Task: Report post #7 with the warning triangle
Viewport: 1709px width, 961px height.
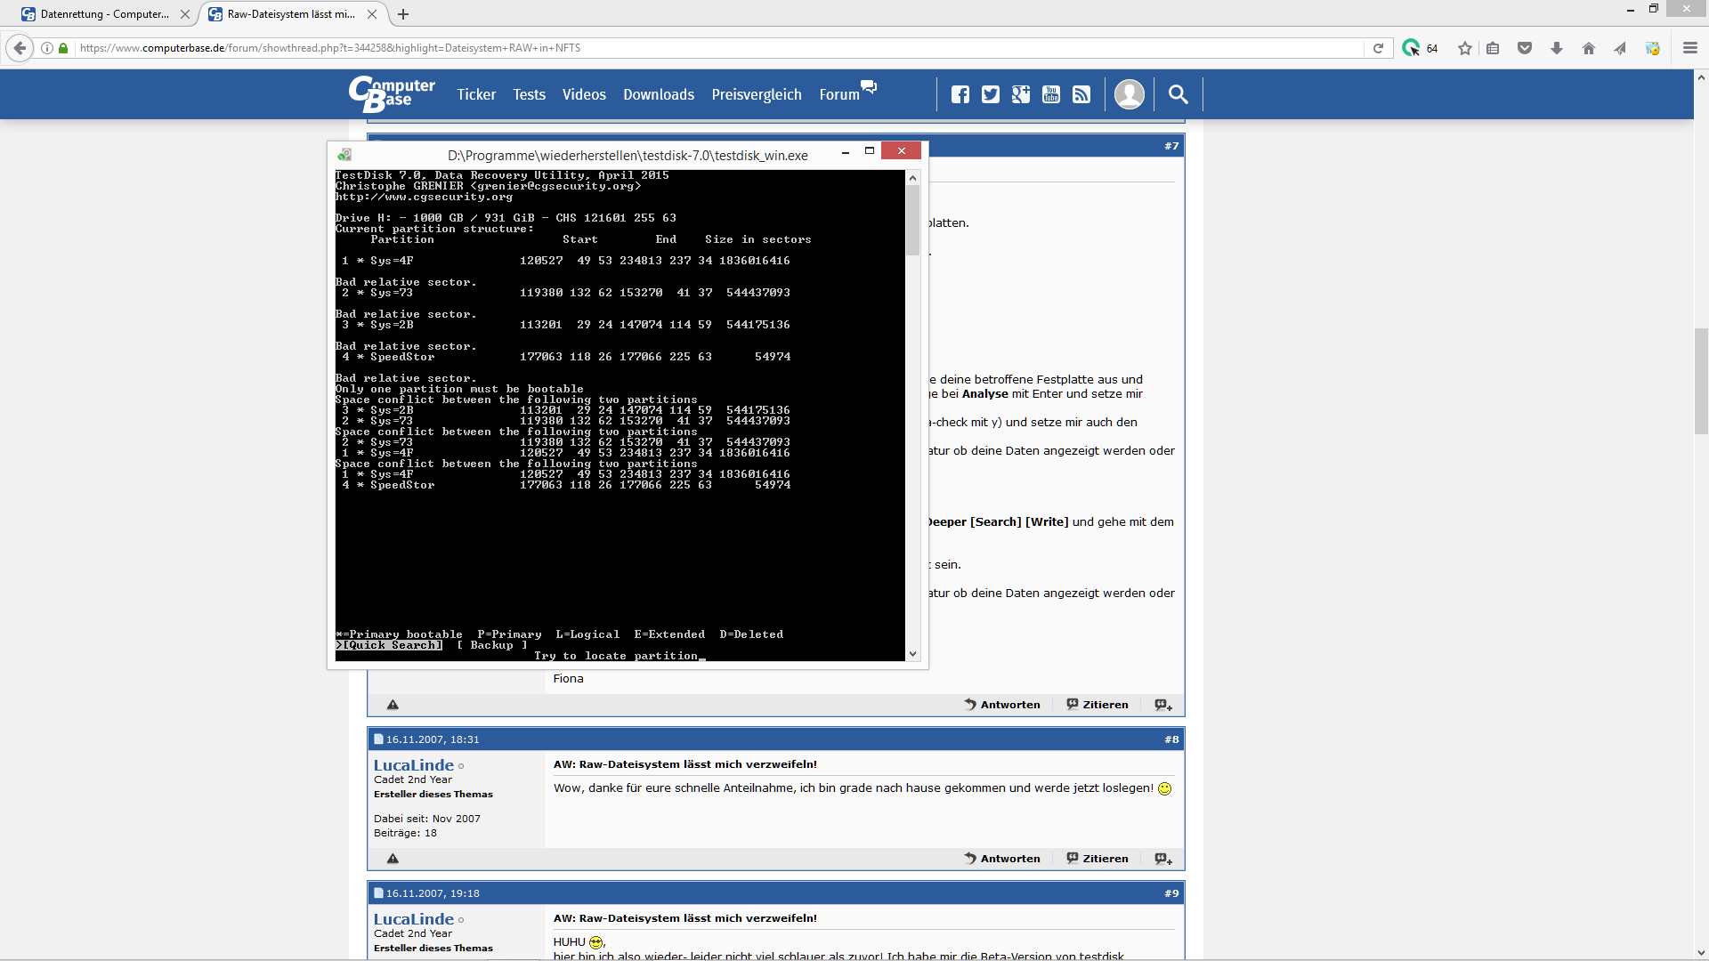Action: [x=393, y=705]
